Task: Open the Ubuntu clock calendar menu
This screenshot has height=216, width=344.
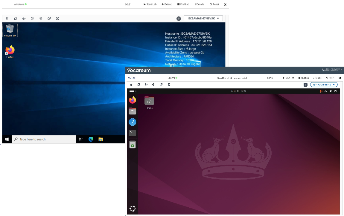Action: tap(239, 91)
